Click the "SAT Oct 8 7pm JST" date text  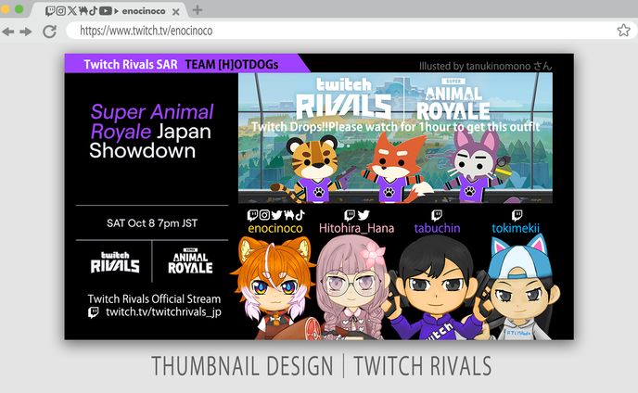[x=152, y=223]
